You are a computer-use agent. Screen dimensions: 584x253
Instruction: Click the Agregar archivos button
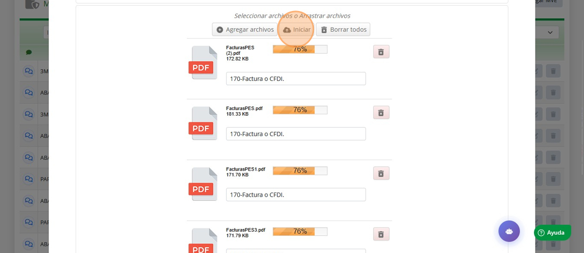245,30
